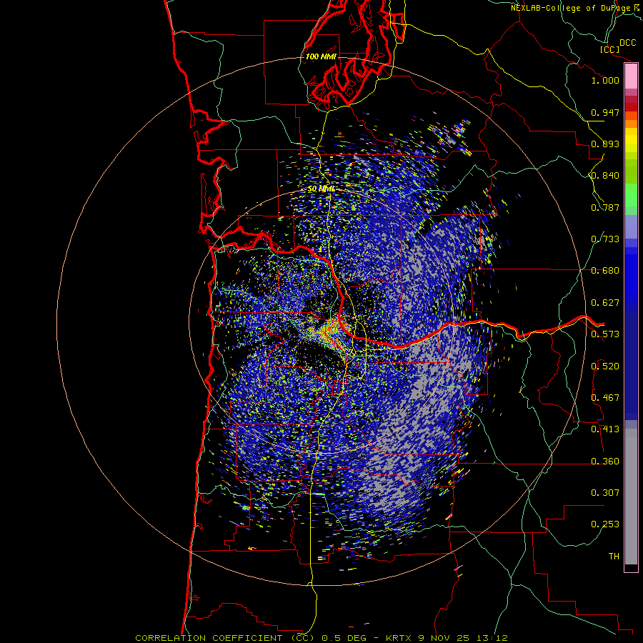Screen dimensions: 643x643
Task: Click the KRTX station ID in caption
Action: pyautogui.click(x=399, y=638)
